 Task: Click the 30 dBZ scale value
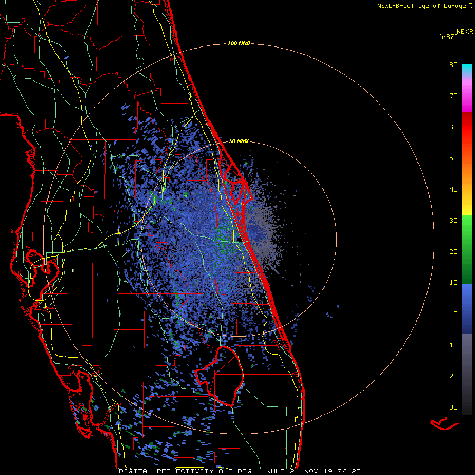point(453,221)
